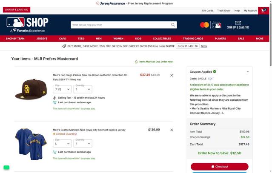Click the red Checkout button
272x173 pixels.
(220, 167)
